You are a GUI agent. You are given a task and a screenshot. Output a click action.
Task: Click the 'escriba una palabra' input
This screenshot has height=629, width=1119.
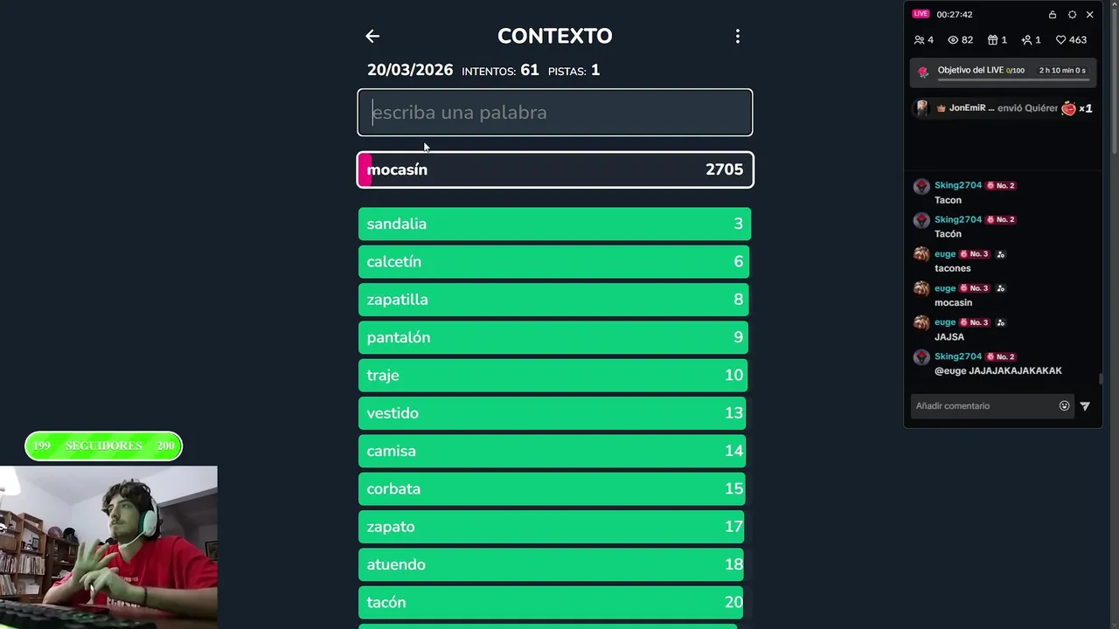[x=554, y=113]
